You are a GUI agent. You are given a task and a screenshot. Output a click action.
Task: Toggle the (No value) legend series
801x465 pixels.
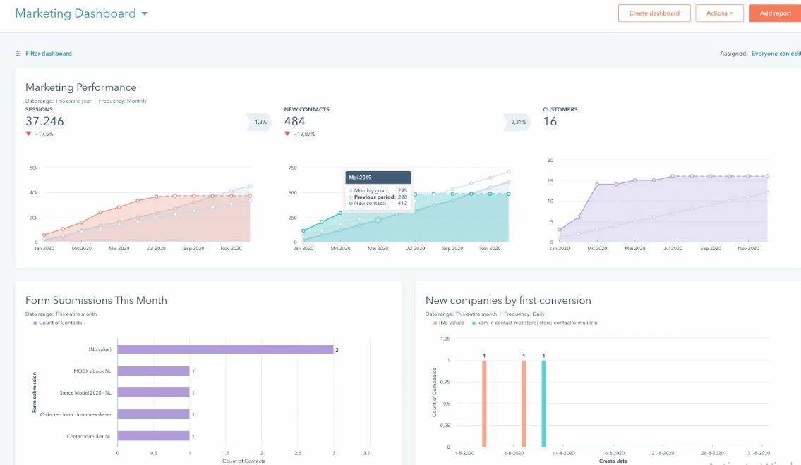pos(449,323)
